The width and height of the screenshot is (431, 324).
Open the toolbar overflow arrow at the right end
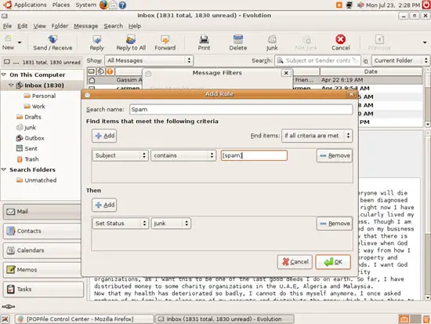click(x=425, y=42)
